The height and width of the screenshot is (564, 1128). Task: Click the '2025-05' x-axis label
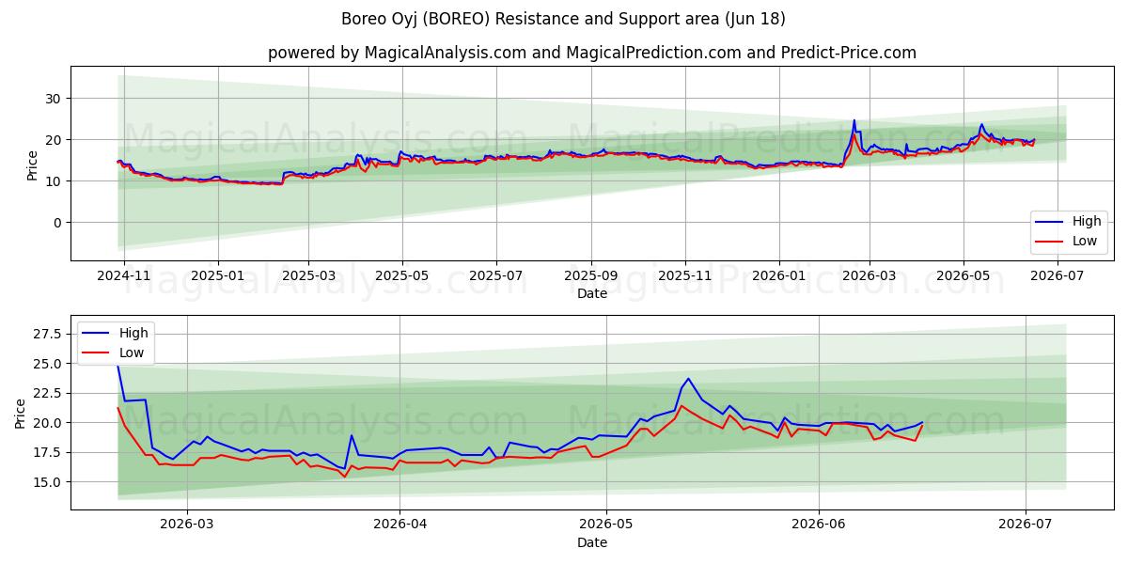(402, 275)
